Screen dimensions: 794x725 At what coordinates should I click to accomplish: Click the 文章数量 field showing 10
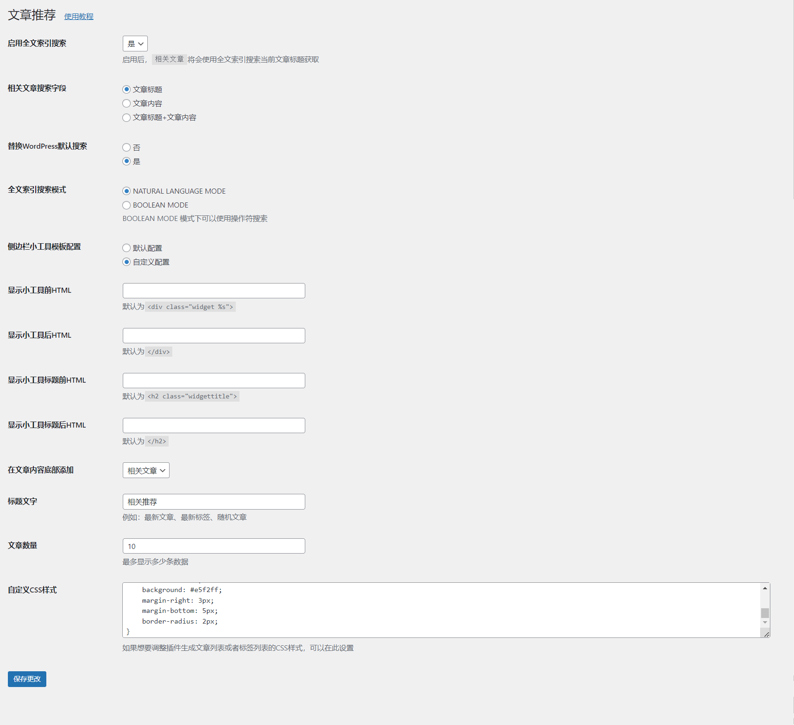coord(214,546)
